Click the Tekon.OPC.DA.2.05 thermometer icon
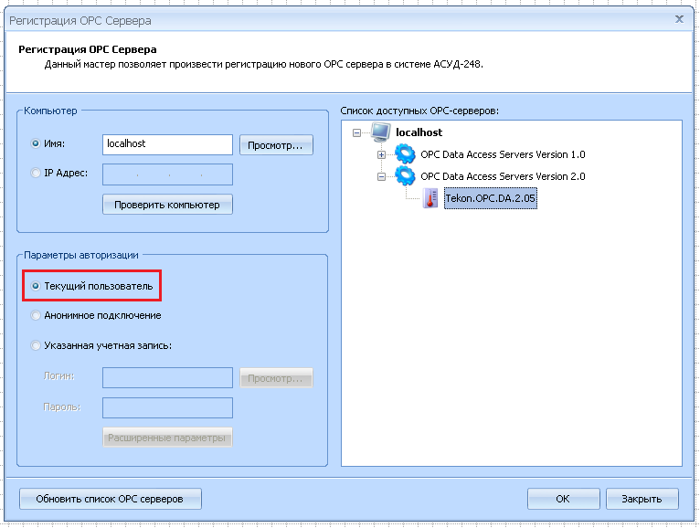The image size is (700, 528). click(430, 199)
